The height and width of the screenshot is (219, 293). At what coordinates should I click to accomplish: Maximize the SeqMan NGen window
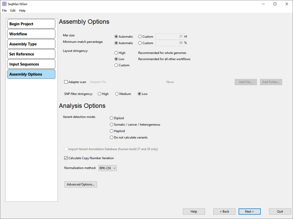(275, 4)
